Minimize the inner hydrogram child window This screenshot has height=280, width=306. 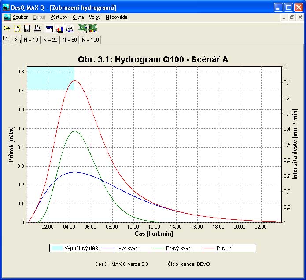point(284,18)
